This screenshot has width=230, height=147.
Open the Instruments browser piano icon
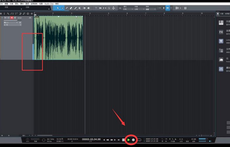221,22
